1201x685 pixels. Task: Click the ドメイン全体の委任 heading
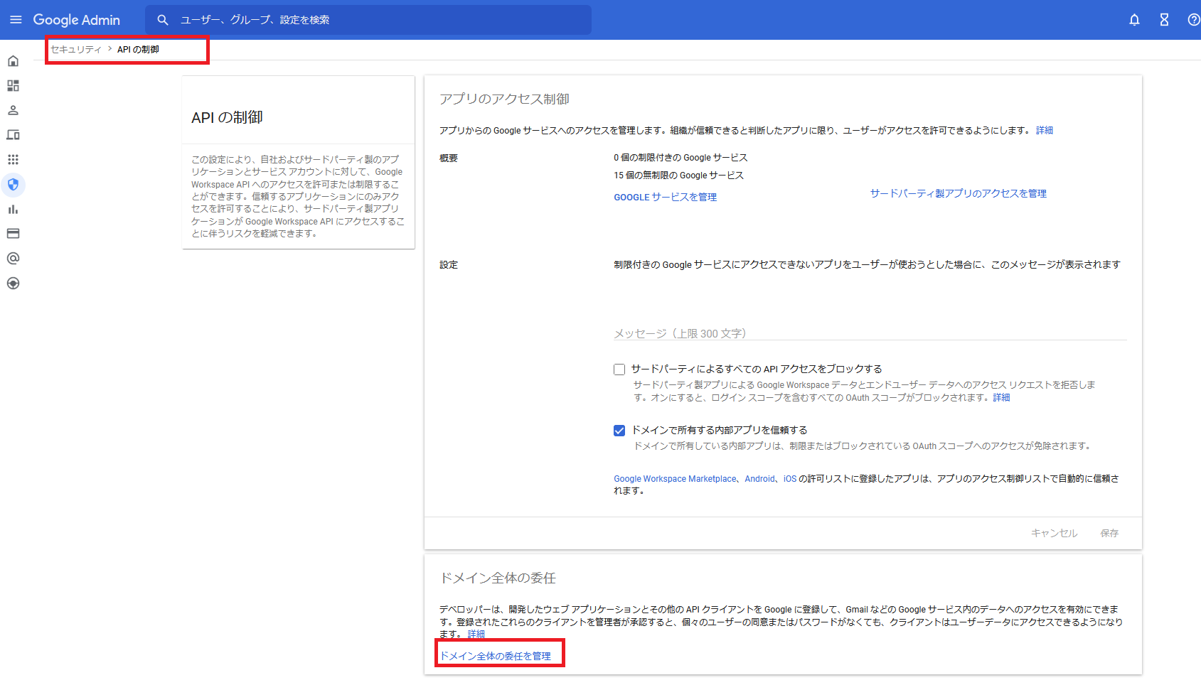[498, 578]
